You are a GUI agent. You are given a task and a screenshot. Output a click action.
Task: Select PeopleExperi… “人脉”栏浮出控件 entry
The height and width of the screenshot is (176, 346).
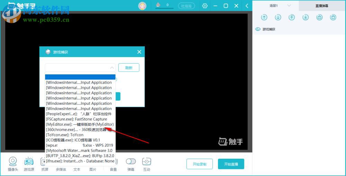click(80, 114)
